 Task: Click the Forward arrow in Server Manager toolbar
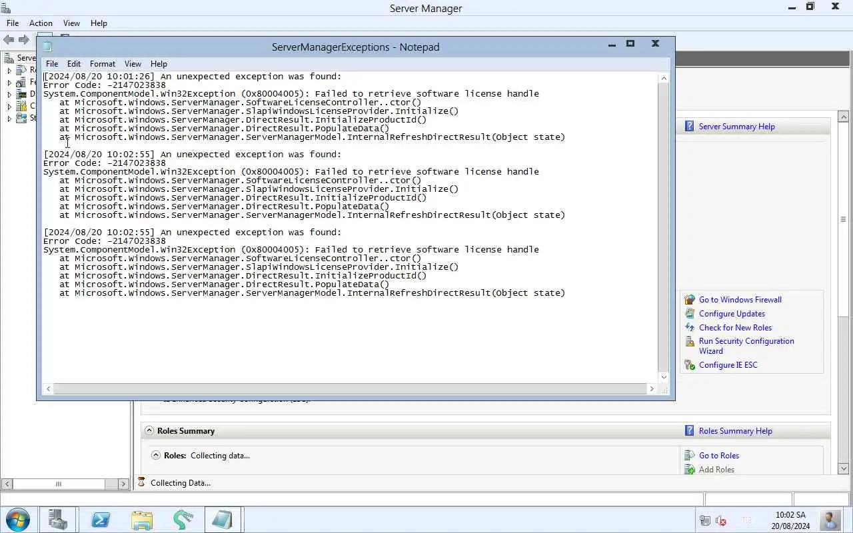point(24,39)
